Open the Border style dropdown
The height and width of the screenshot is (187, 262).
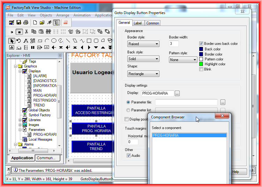pos(143,44)
